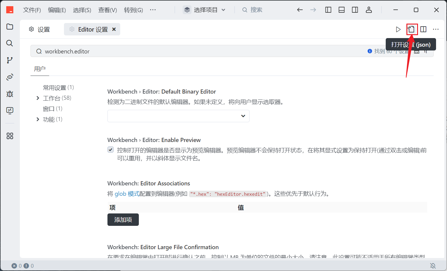Select 常用设置 (1) in settings tree
The image size is (447, 271).
pos(58,88)
